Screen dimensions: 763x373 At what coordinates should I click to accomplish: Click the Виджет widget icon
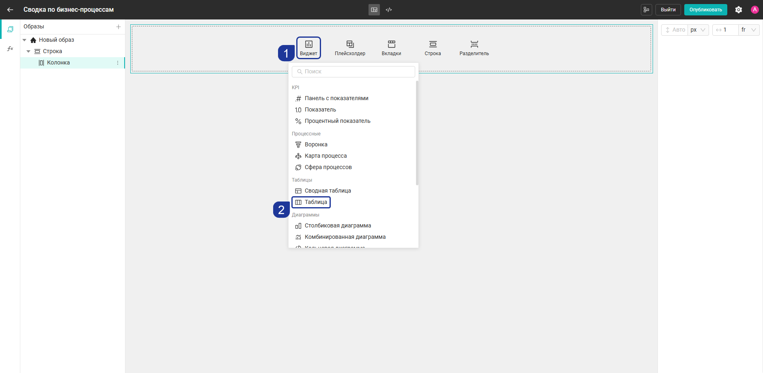[308, 48]
